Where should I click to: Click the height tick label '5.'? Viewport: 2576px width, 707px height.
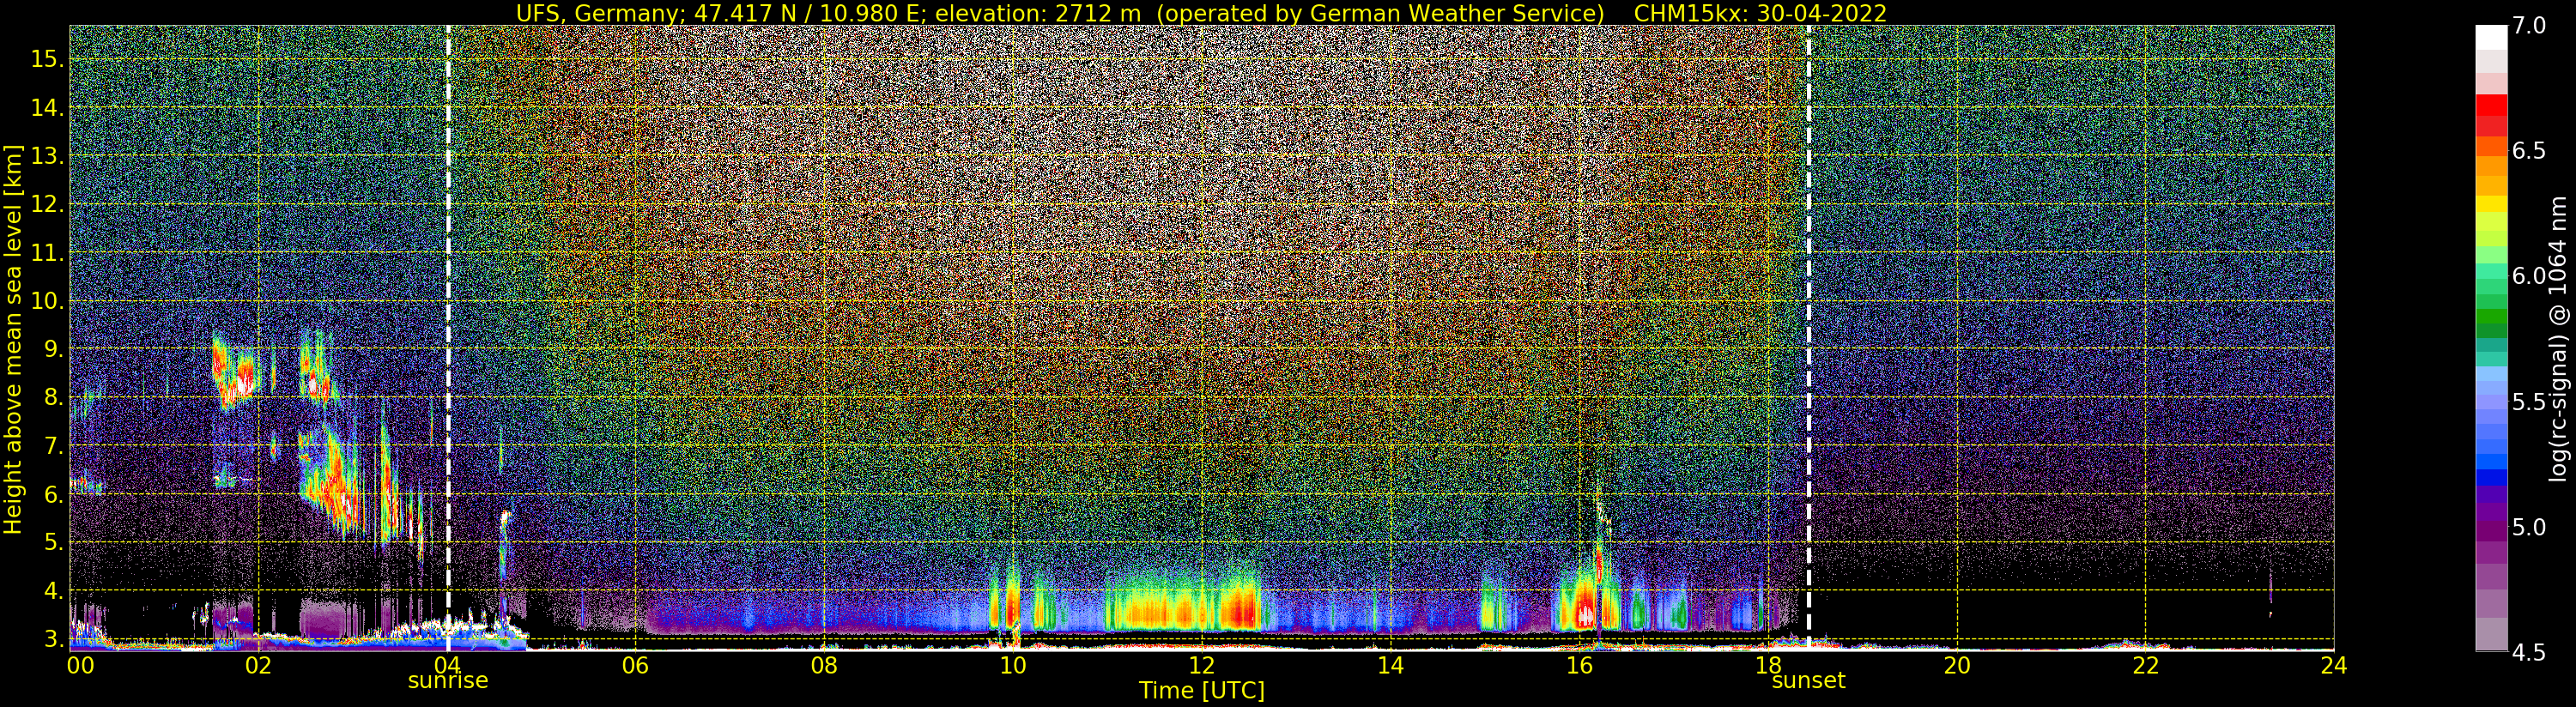[x=53, y=542]
